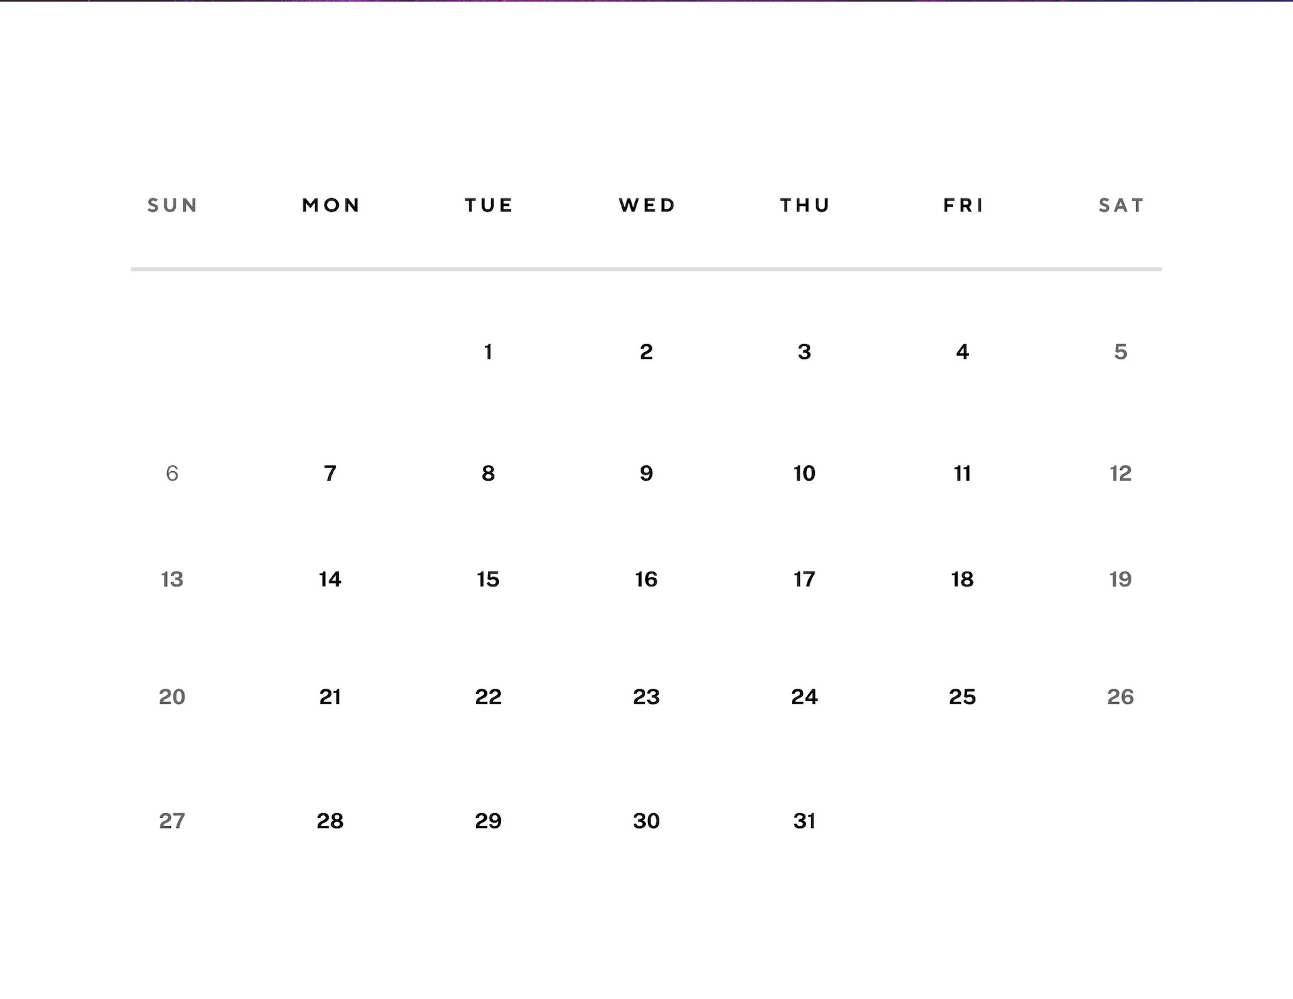
Task: Select day 10 under Thursday
Action: click(804, 473)
